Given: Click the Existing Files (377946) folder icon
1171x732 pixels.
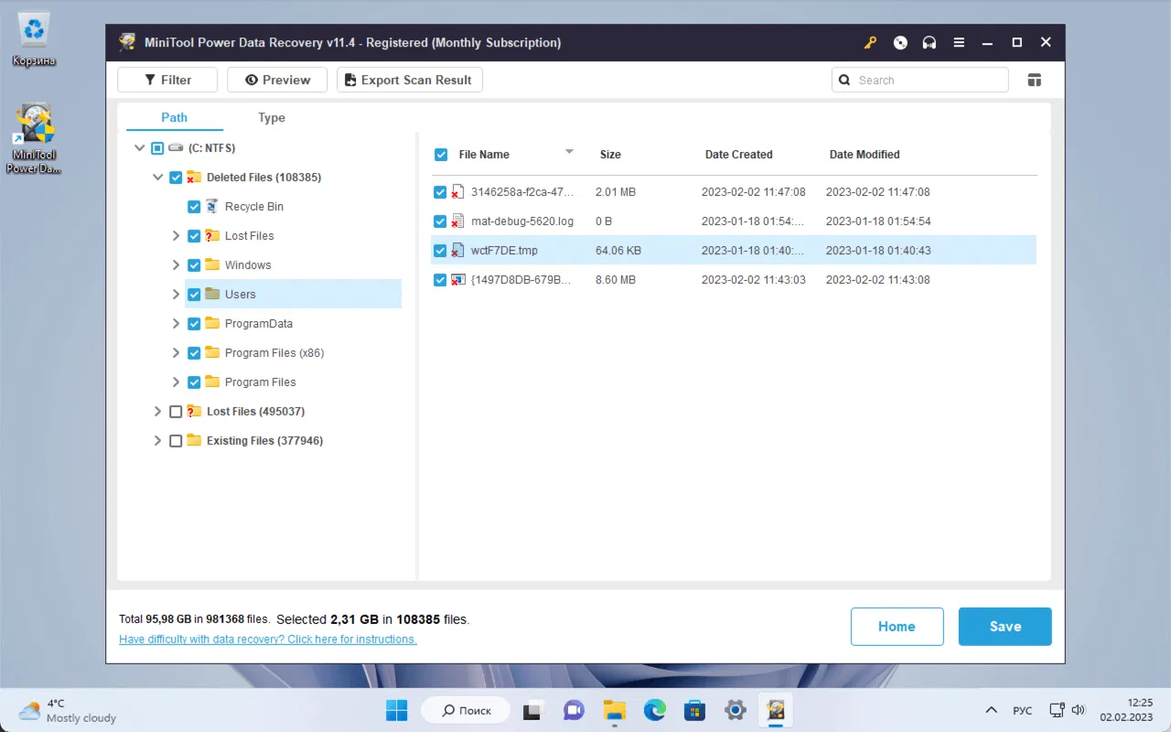Looking at the screenshot, I should click(x=194, y=441).
